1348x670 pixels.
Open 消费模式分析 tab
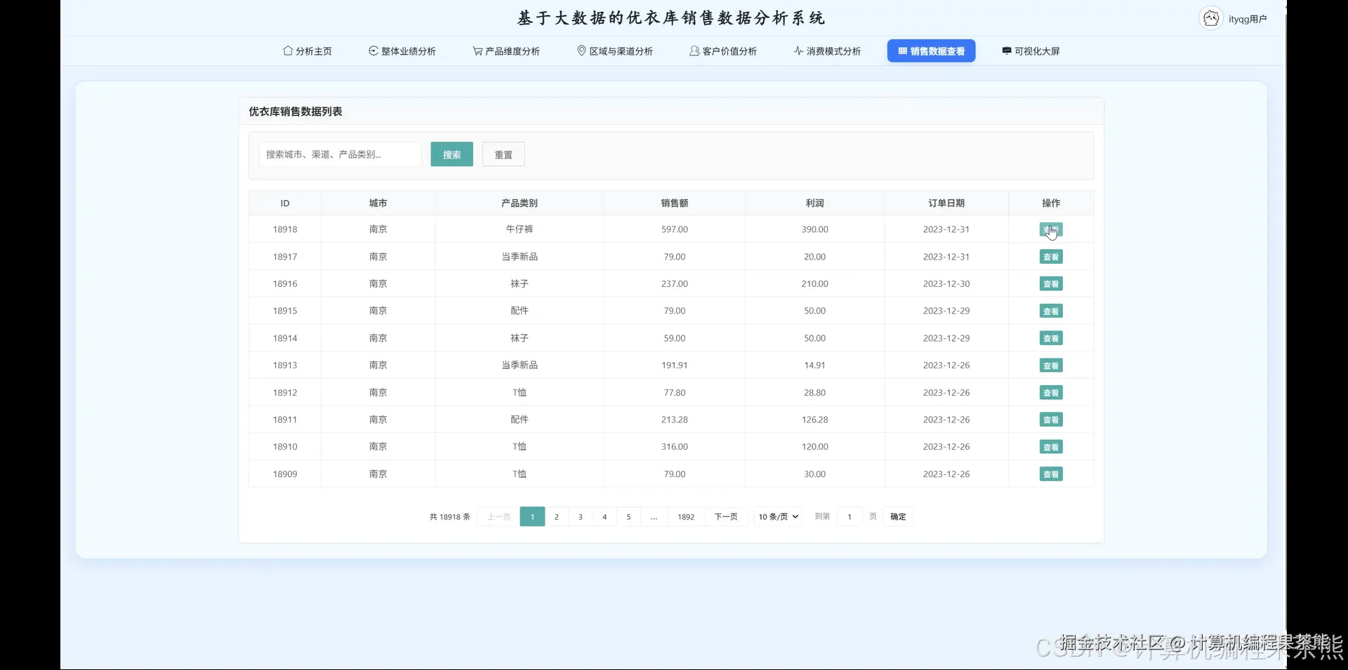(x=827, y=51)
